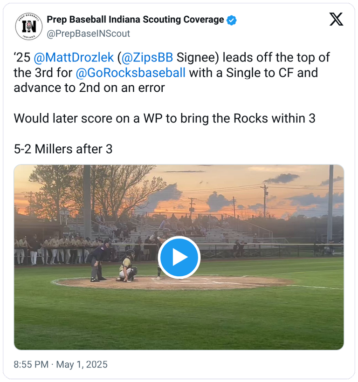Click the dugout players in video thumbnail

pyautogui.click(x=51, y=249)
